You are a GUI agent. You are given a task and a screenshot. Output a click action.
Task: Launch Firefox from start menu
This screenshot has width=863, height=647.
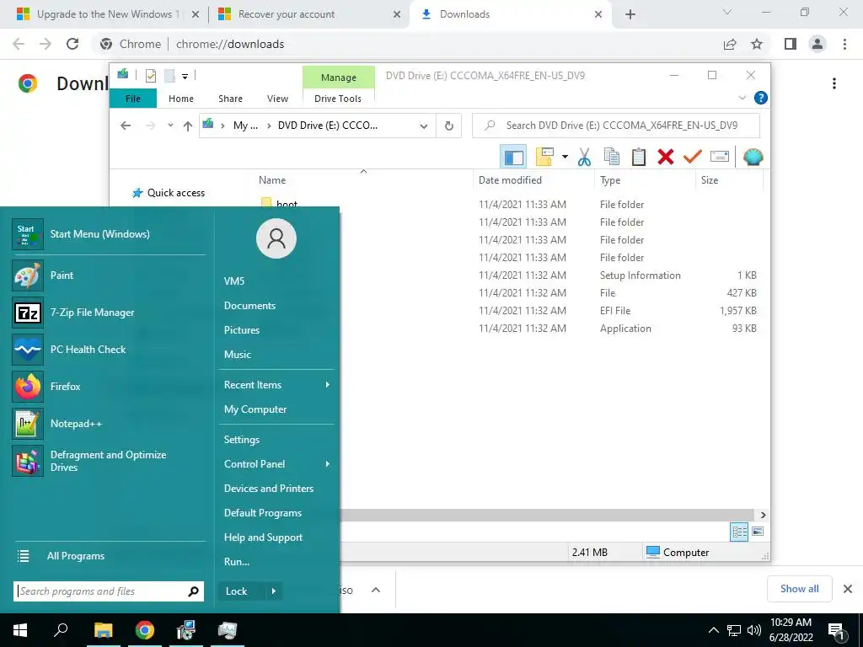[x=109, y=386]
